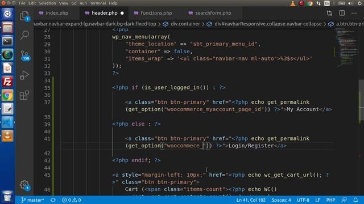Click line number 35 in the gutter
The height and width of the screenshot is (204, 364).
[47, 88]
